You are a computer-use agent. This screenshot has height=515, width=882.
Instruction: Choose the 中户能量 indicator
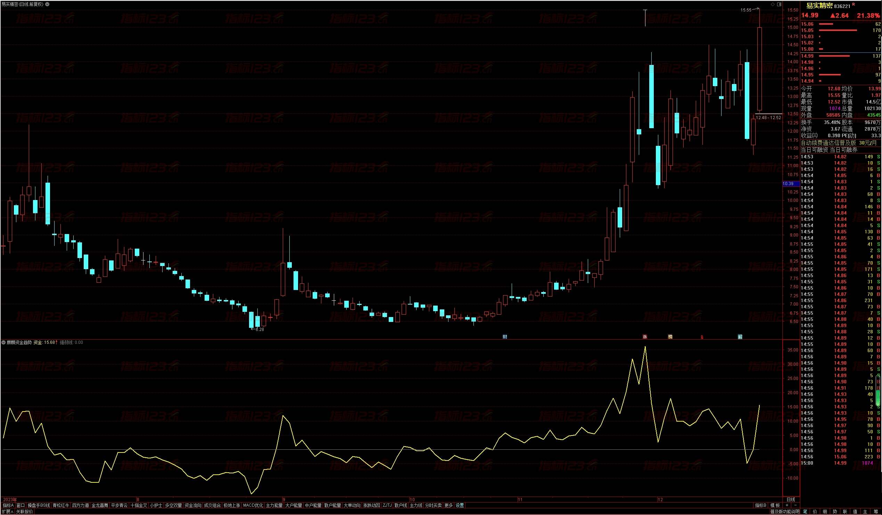point(313,505)
